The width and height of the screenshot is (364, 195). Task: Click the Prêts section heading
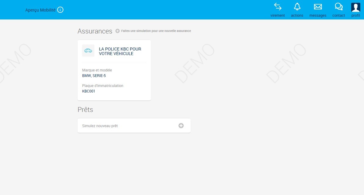[85, 110]
